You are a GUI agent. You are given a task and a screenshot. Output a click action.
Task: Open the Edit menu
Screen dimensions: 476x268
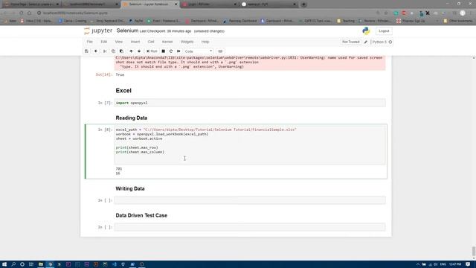104,42
